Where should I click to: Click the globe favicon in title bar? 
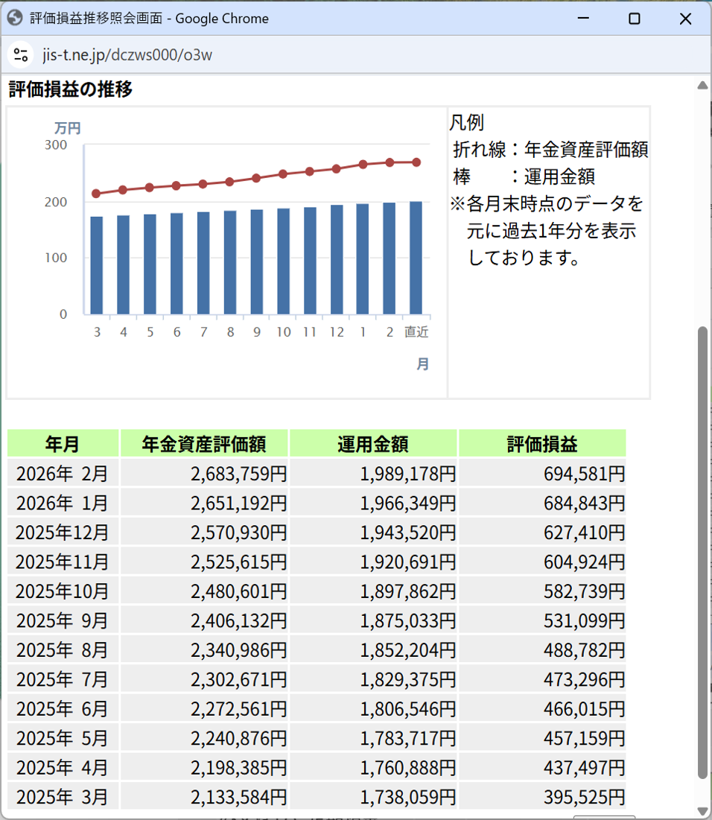click(15, 18)
